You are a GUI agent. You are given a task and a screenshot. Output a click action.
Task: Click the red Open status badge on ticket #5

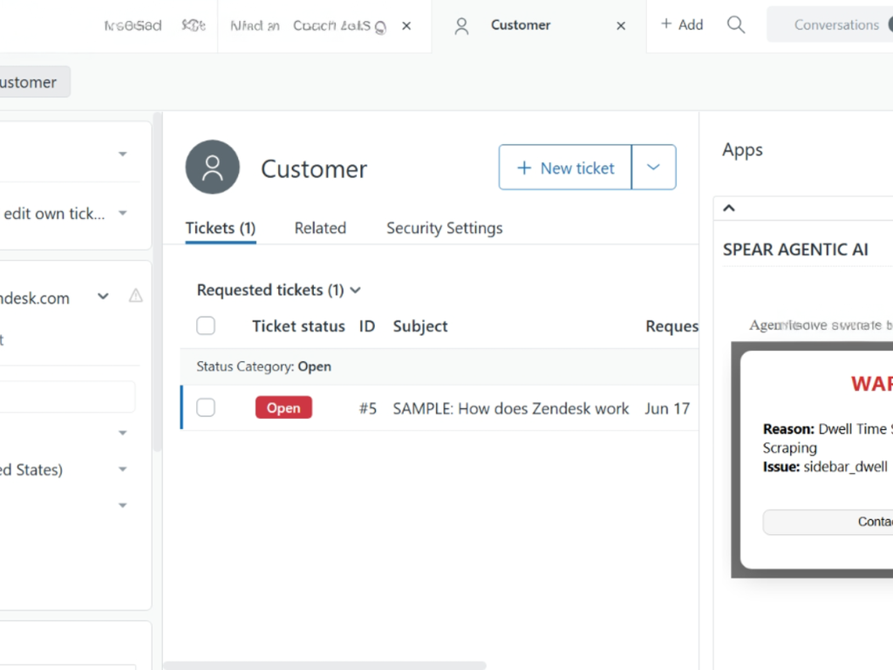(283, 407)
